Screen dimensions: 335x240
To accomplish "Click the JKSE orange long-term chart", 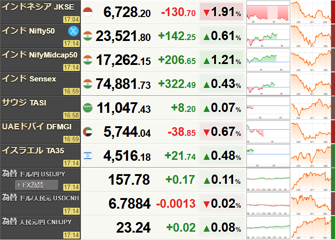I will click(311, 12).
